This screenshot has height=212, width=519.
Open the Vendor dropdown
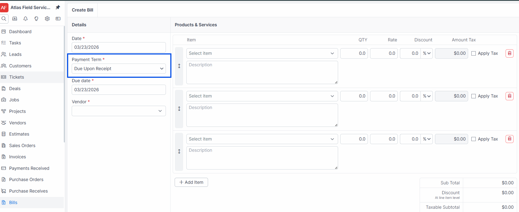[119, 111]
